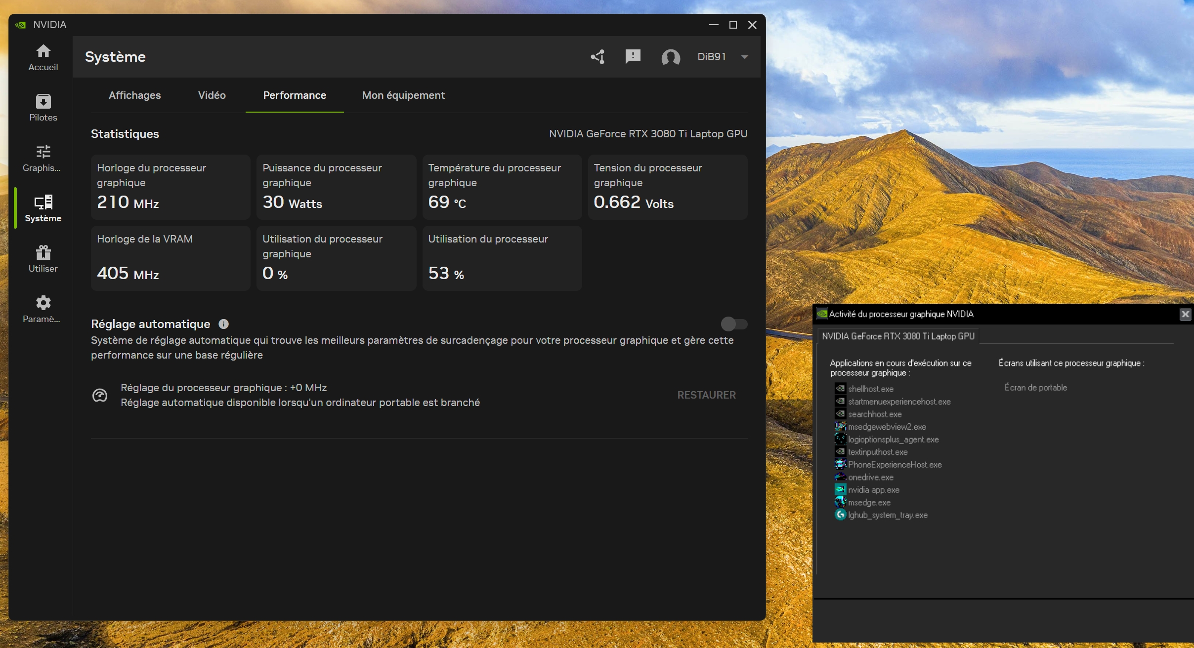This screenshot has height=648, width=1194.
Task: Open the Utiliser rewards section
Action: tap(43, 259)
